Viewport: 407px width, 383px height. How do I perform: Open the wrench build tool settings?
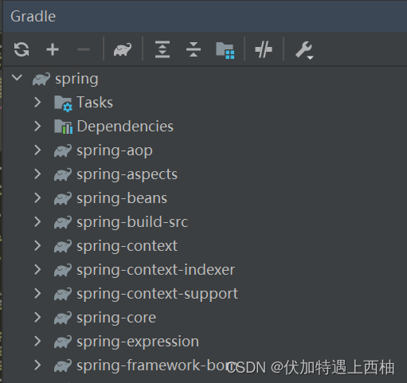[304, 50]
